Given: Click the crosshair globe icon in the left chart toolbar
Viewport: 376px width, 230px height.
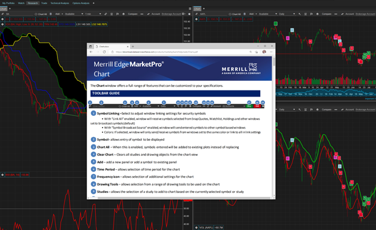Looking at the screenshot, I should pos(124,14).
